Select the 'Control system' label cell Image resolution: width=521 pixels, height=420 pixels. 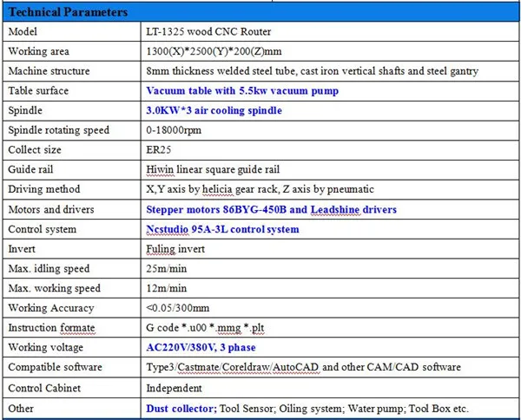pos(72,229)
